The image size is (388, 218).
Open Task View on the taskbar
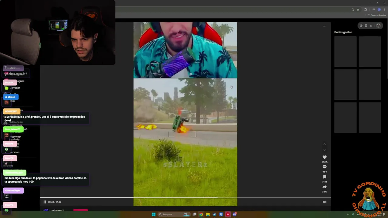click(195, 214)
